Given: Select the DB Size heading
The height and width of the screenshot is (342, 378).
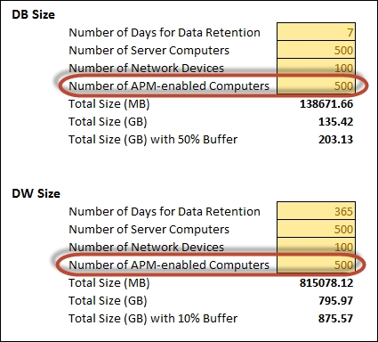Looking at the screenshot, I should [x=33, y=14].
